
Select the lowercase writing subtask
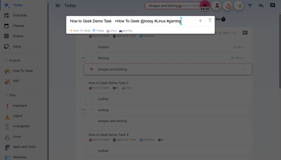[x=168, y=110]
